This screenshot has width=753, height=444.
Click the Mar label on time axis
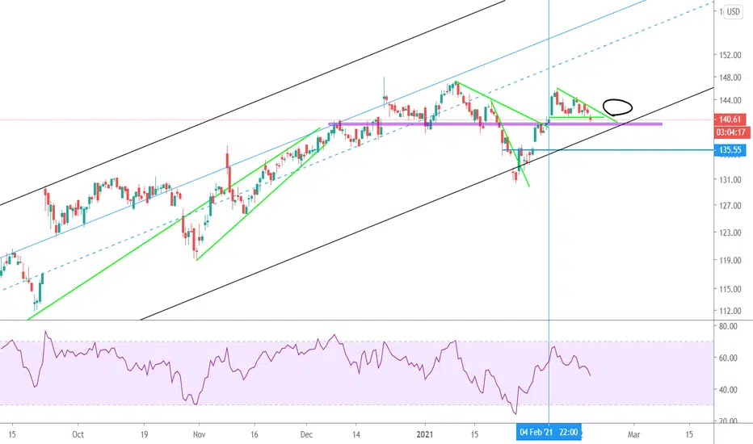pyautogui.click(x=634, y=434)
